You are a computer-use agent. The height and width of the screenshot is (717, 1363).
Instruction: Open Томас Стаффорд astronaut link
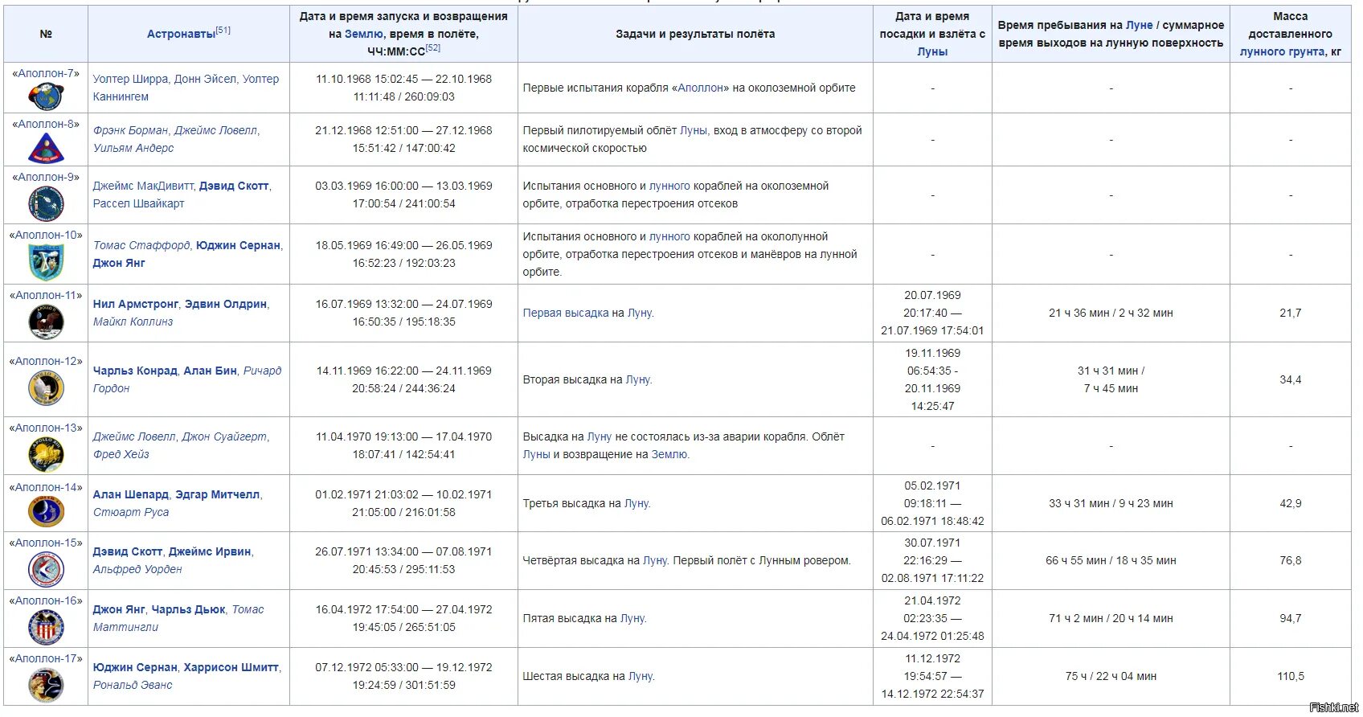(141, 245)
